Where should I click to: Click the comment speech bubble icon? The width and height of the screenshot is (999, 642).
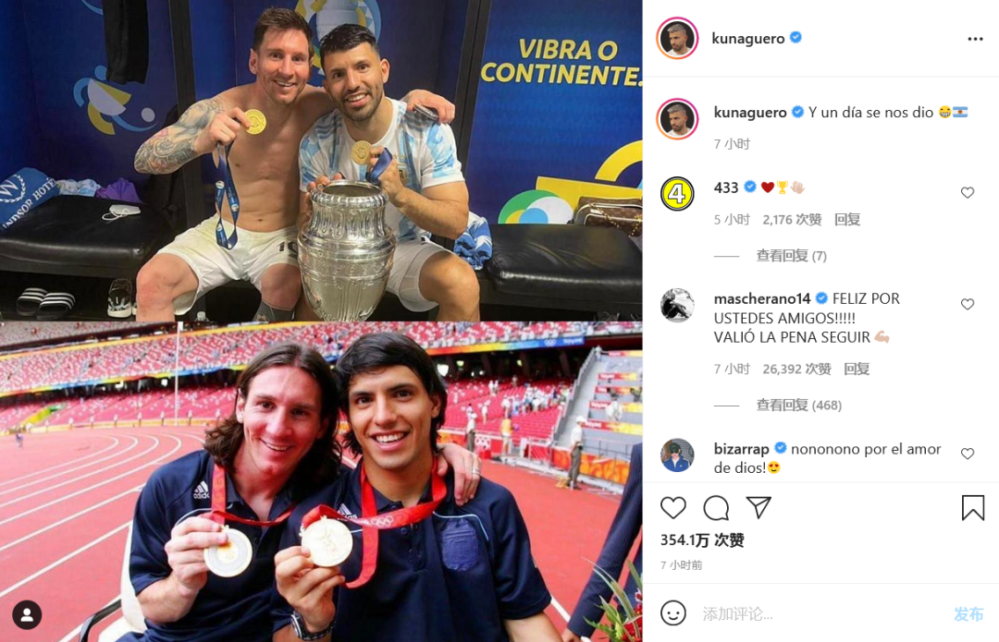pos(715,508)
